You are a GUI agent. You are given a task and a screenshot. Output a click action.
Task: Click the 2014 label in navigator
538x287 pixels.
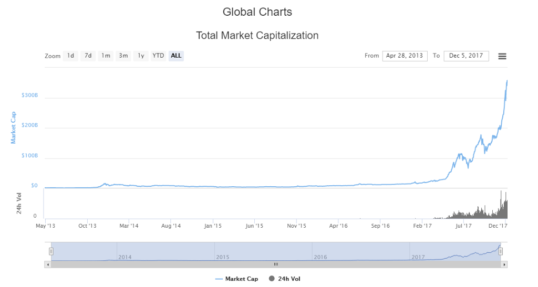(x=125, y=257)
